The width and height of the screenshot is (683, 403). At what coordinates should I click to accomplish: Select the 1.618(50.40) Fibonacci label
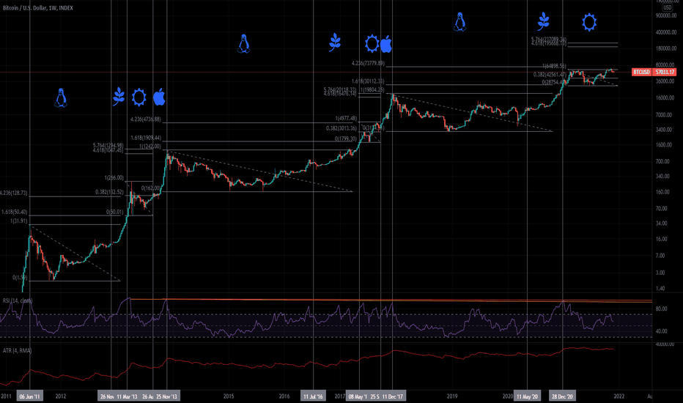click(x=14, y=212)
